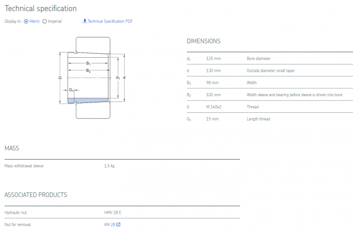Click the ASSOCIATED PRODUCTS section heading
The image size is (353, 234).
(36, 195)
